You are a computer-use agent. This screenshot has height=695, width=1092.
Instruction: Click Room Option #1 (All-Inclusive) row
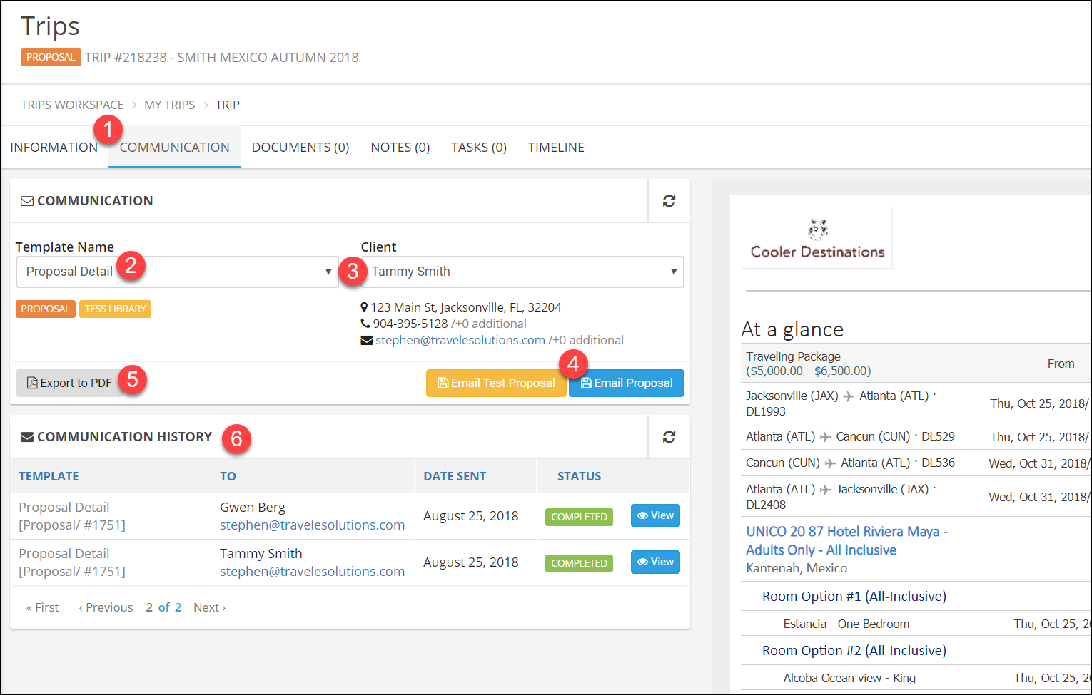pyautogui.click(x=916, y=597)
